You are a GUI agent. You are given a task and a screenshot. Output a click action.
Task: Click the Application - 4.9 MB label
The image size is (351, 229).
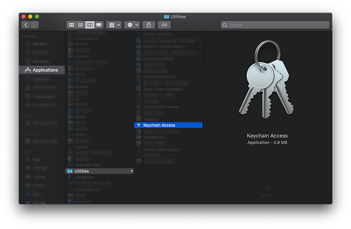click(x=267, y=142)
